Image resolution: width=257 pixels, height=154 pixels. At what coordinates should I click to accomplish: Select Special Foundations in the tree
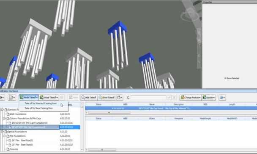coord(17,131)
